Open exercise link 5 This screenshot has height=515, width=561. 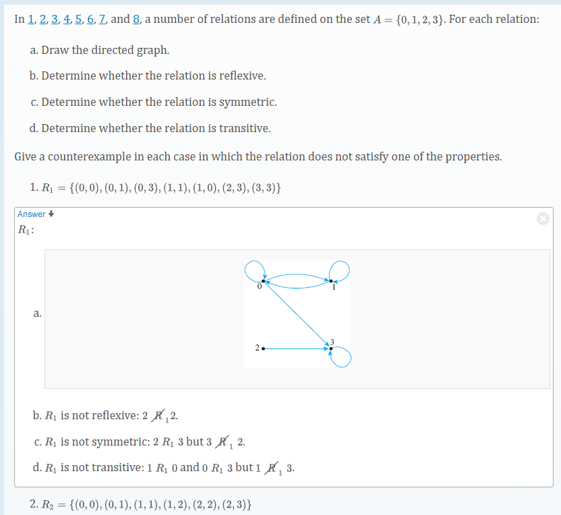click(78, 19)
